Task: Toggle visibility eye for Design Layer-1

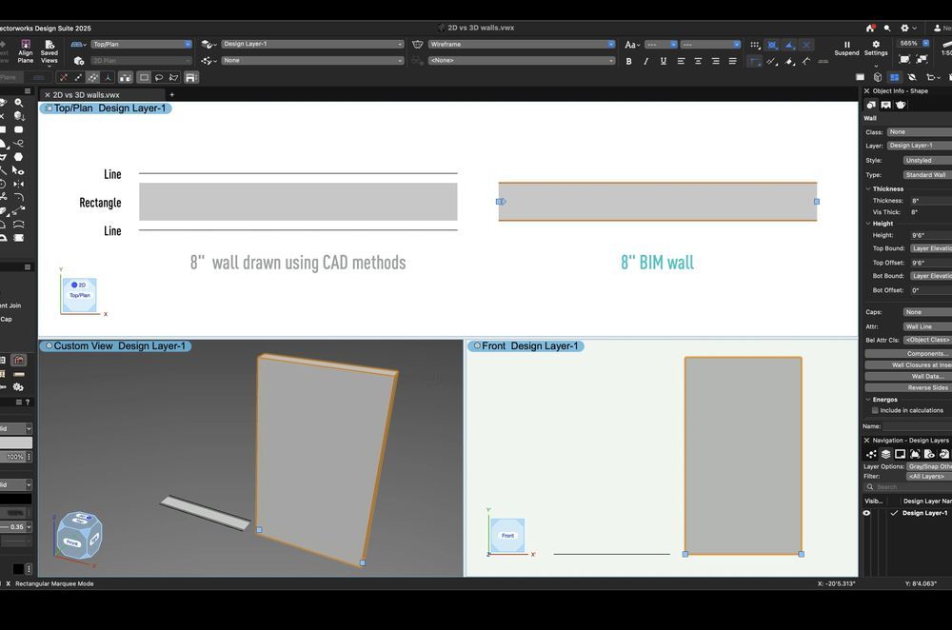Action: [866, 513]
